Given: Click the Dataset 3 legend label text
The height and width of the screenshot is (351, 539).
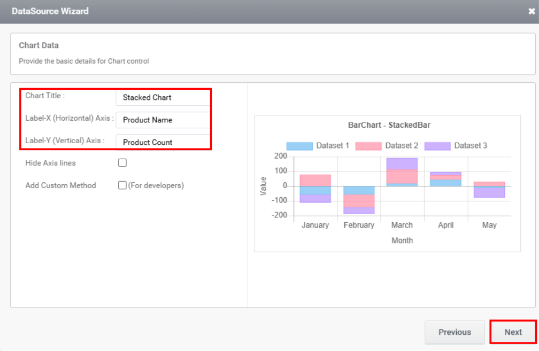Looking at the screenshot, I should pyautogui.click(x=471, y=145).
